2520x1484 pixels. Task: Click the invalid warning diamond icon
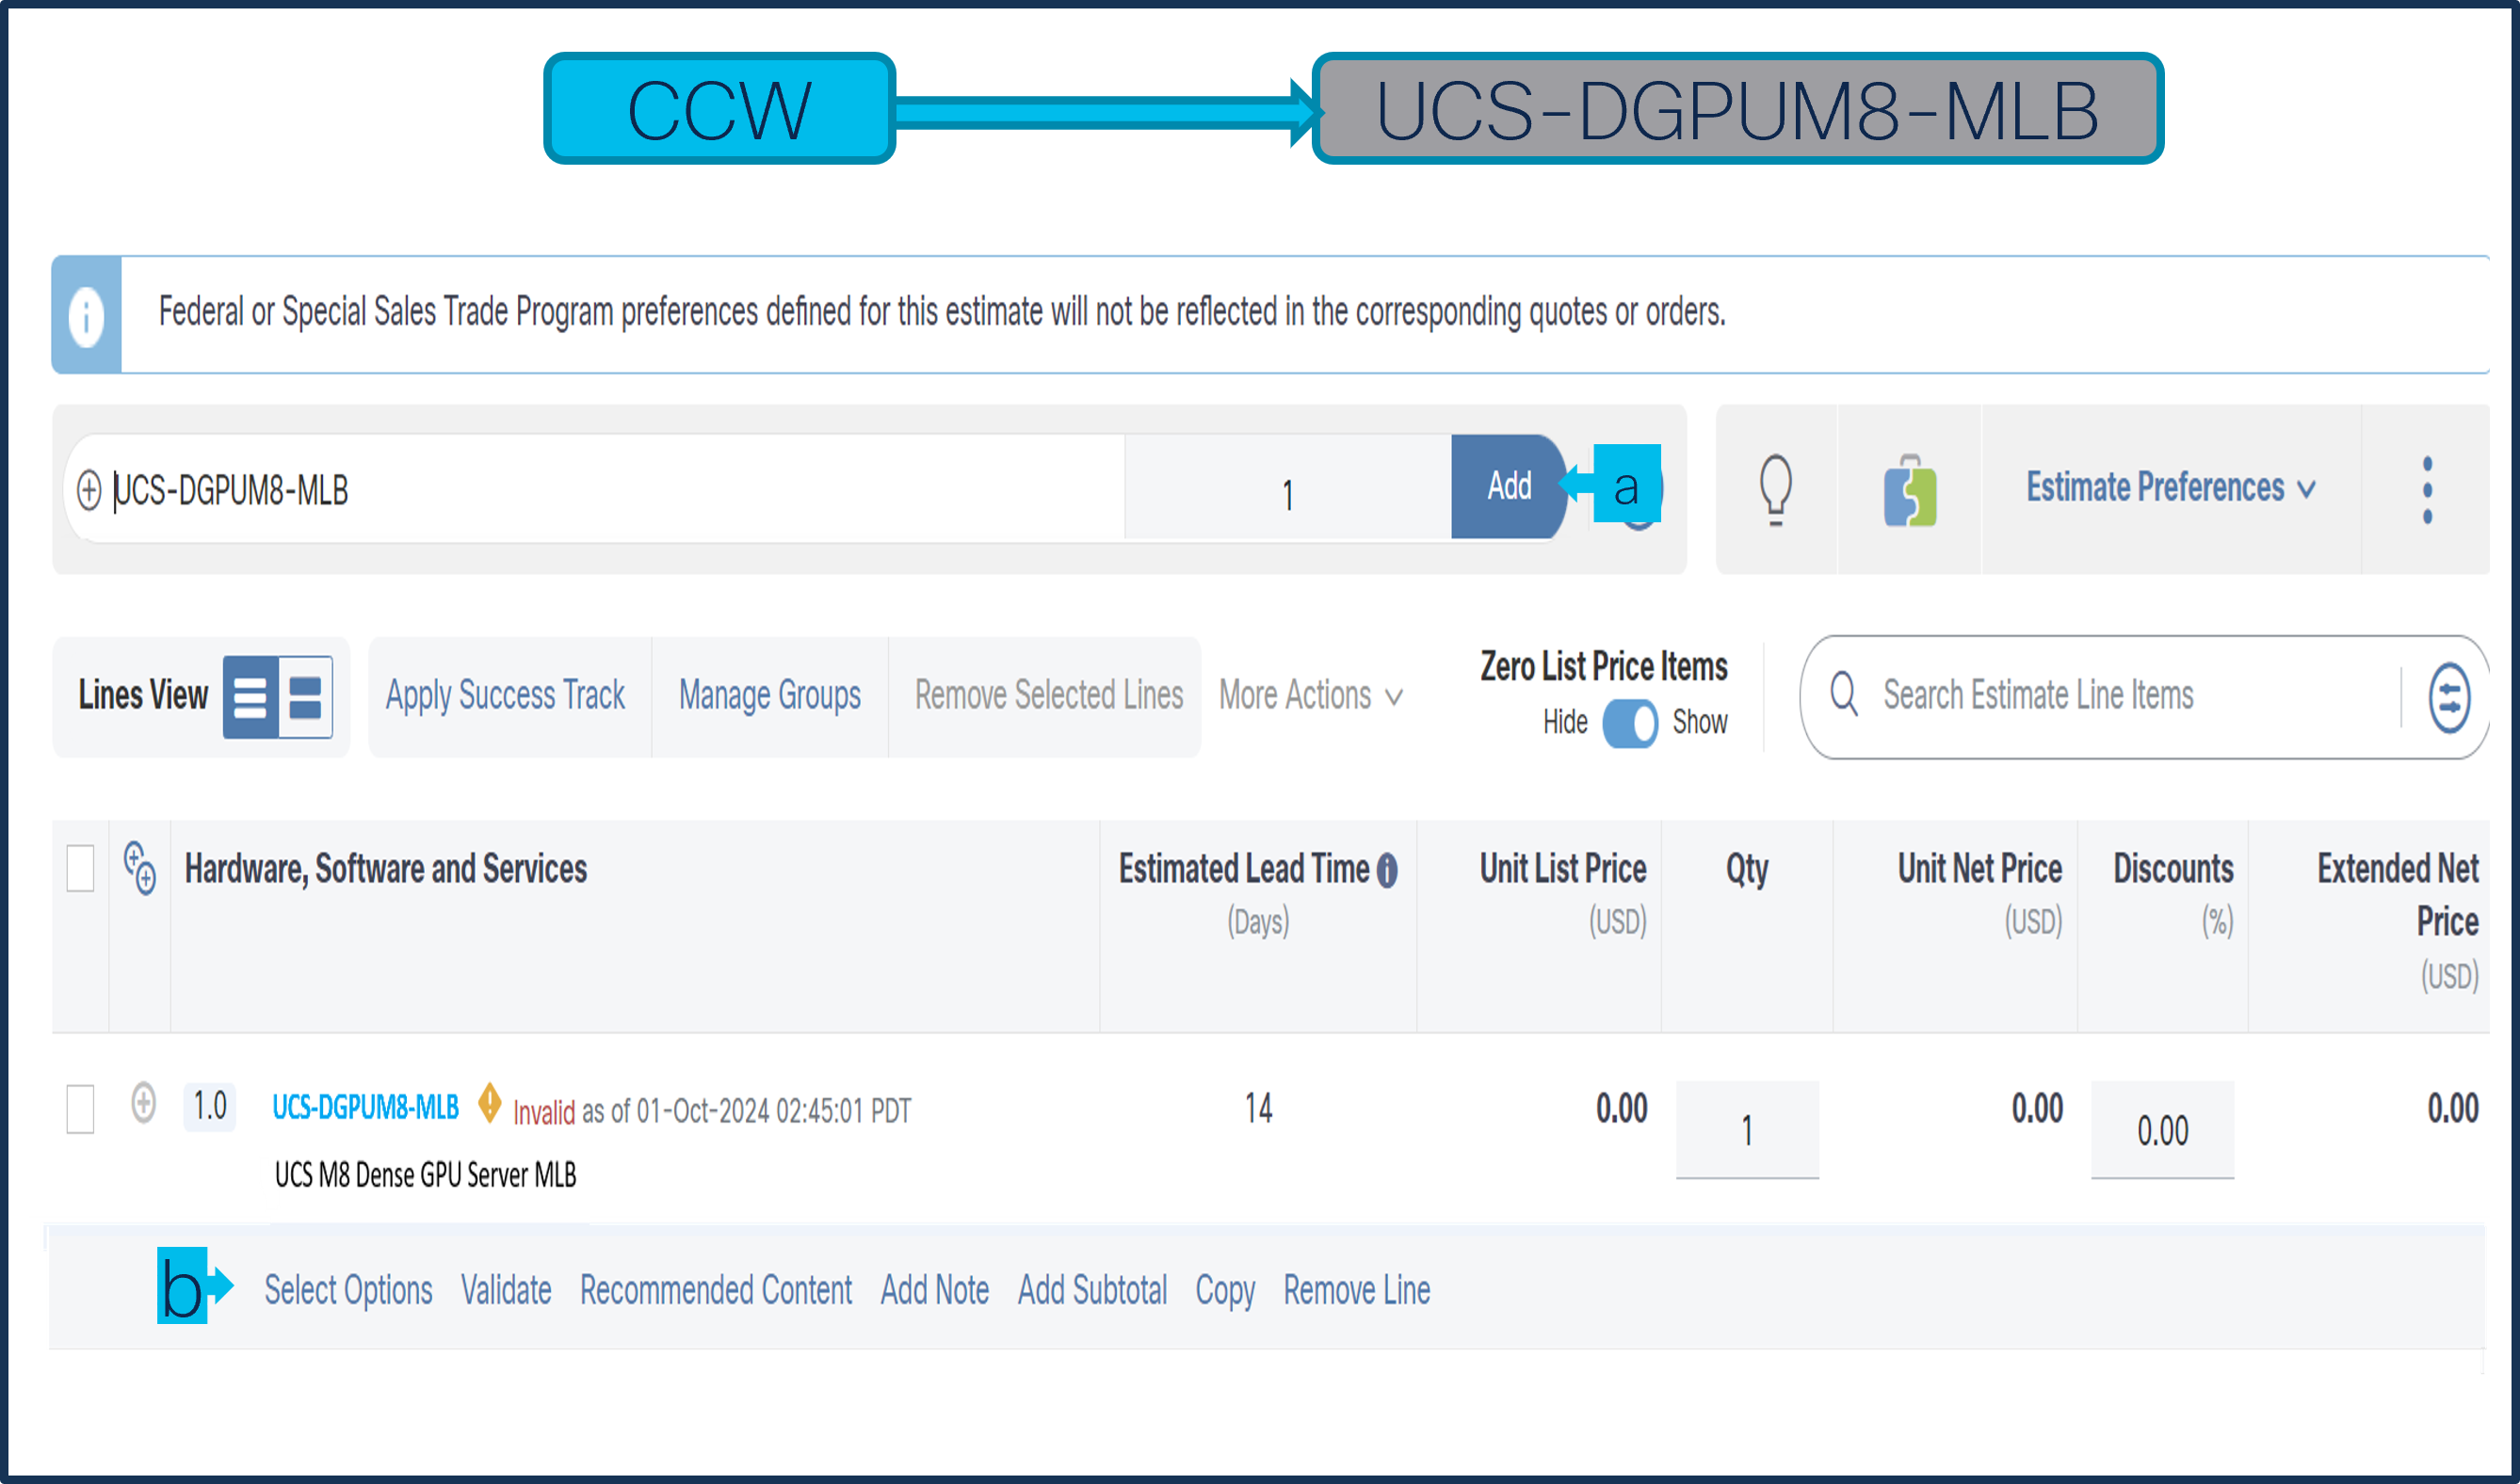click(x=489, y=1102)
